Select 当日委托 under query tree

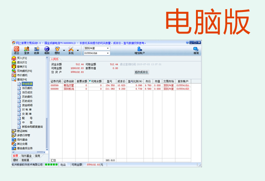(x=27, y=88)
